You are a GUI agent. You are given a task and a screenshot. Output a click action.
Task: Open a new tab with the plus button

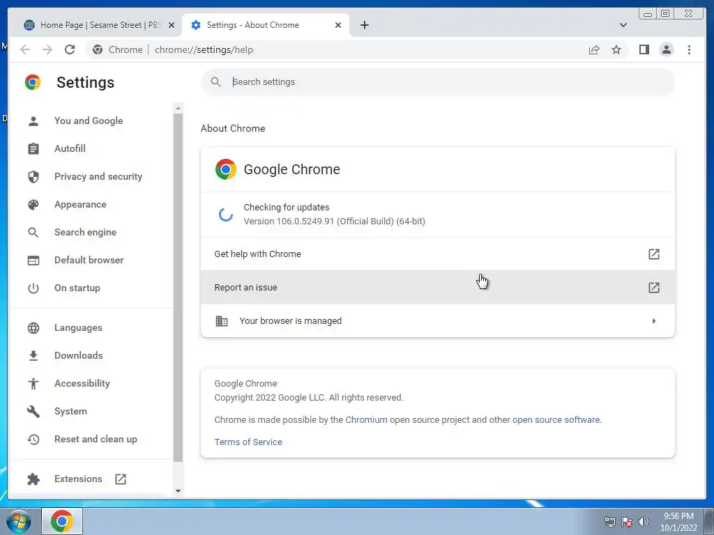pos(365,25)
